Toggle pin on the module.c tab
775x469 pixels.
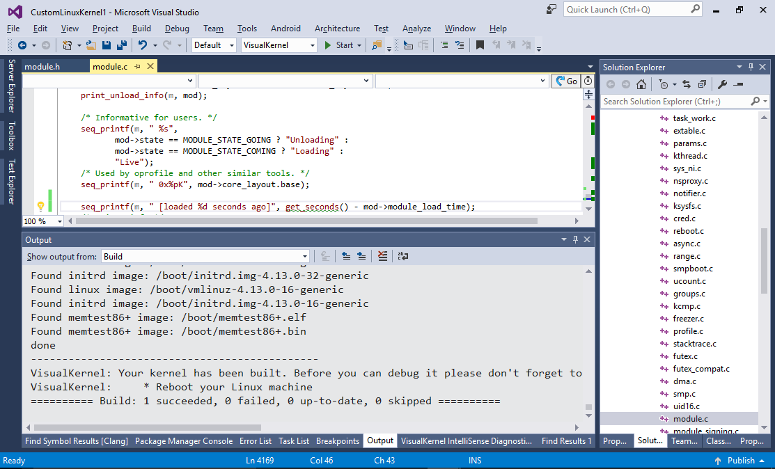[137, 66]
